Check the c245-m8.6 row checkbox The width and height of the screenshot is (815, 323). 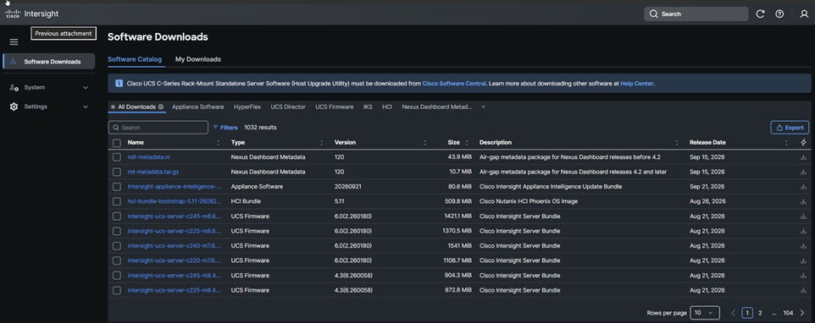pos(116,216)
